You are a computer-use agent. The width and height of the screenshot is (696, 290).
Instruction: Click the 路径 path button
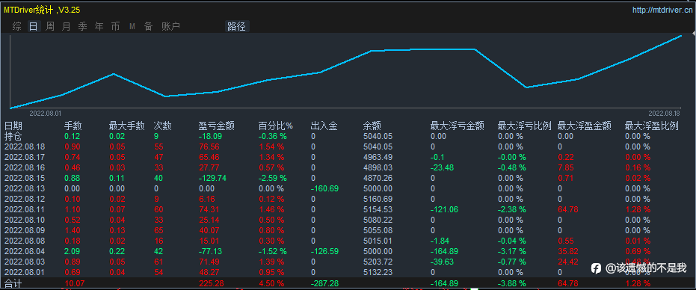pyautogui.click(x=236, y=27)
